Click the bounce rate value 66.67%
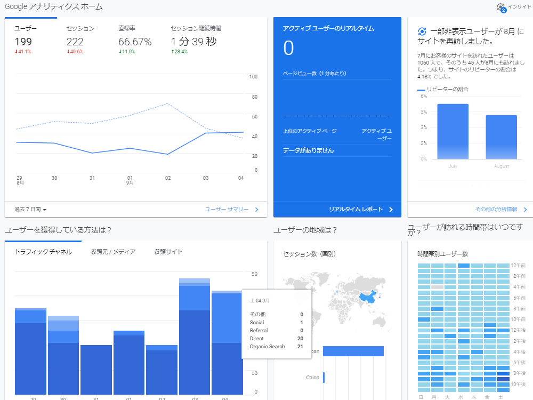 135,42
